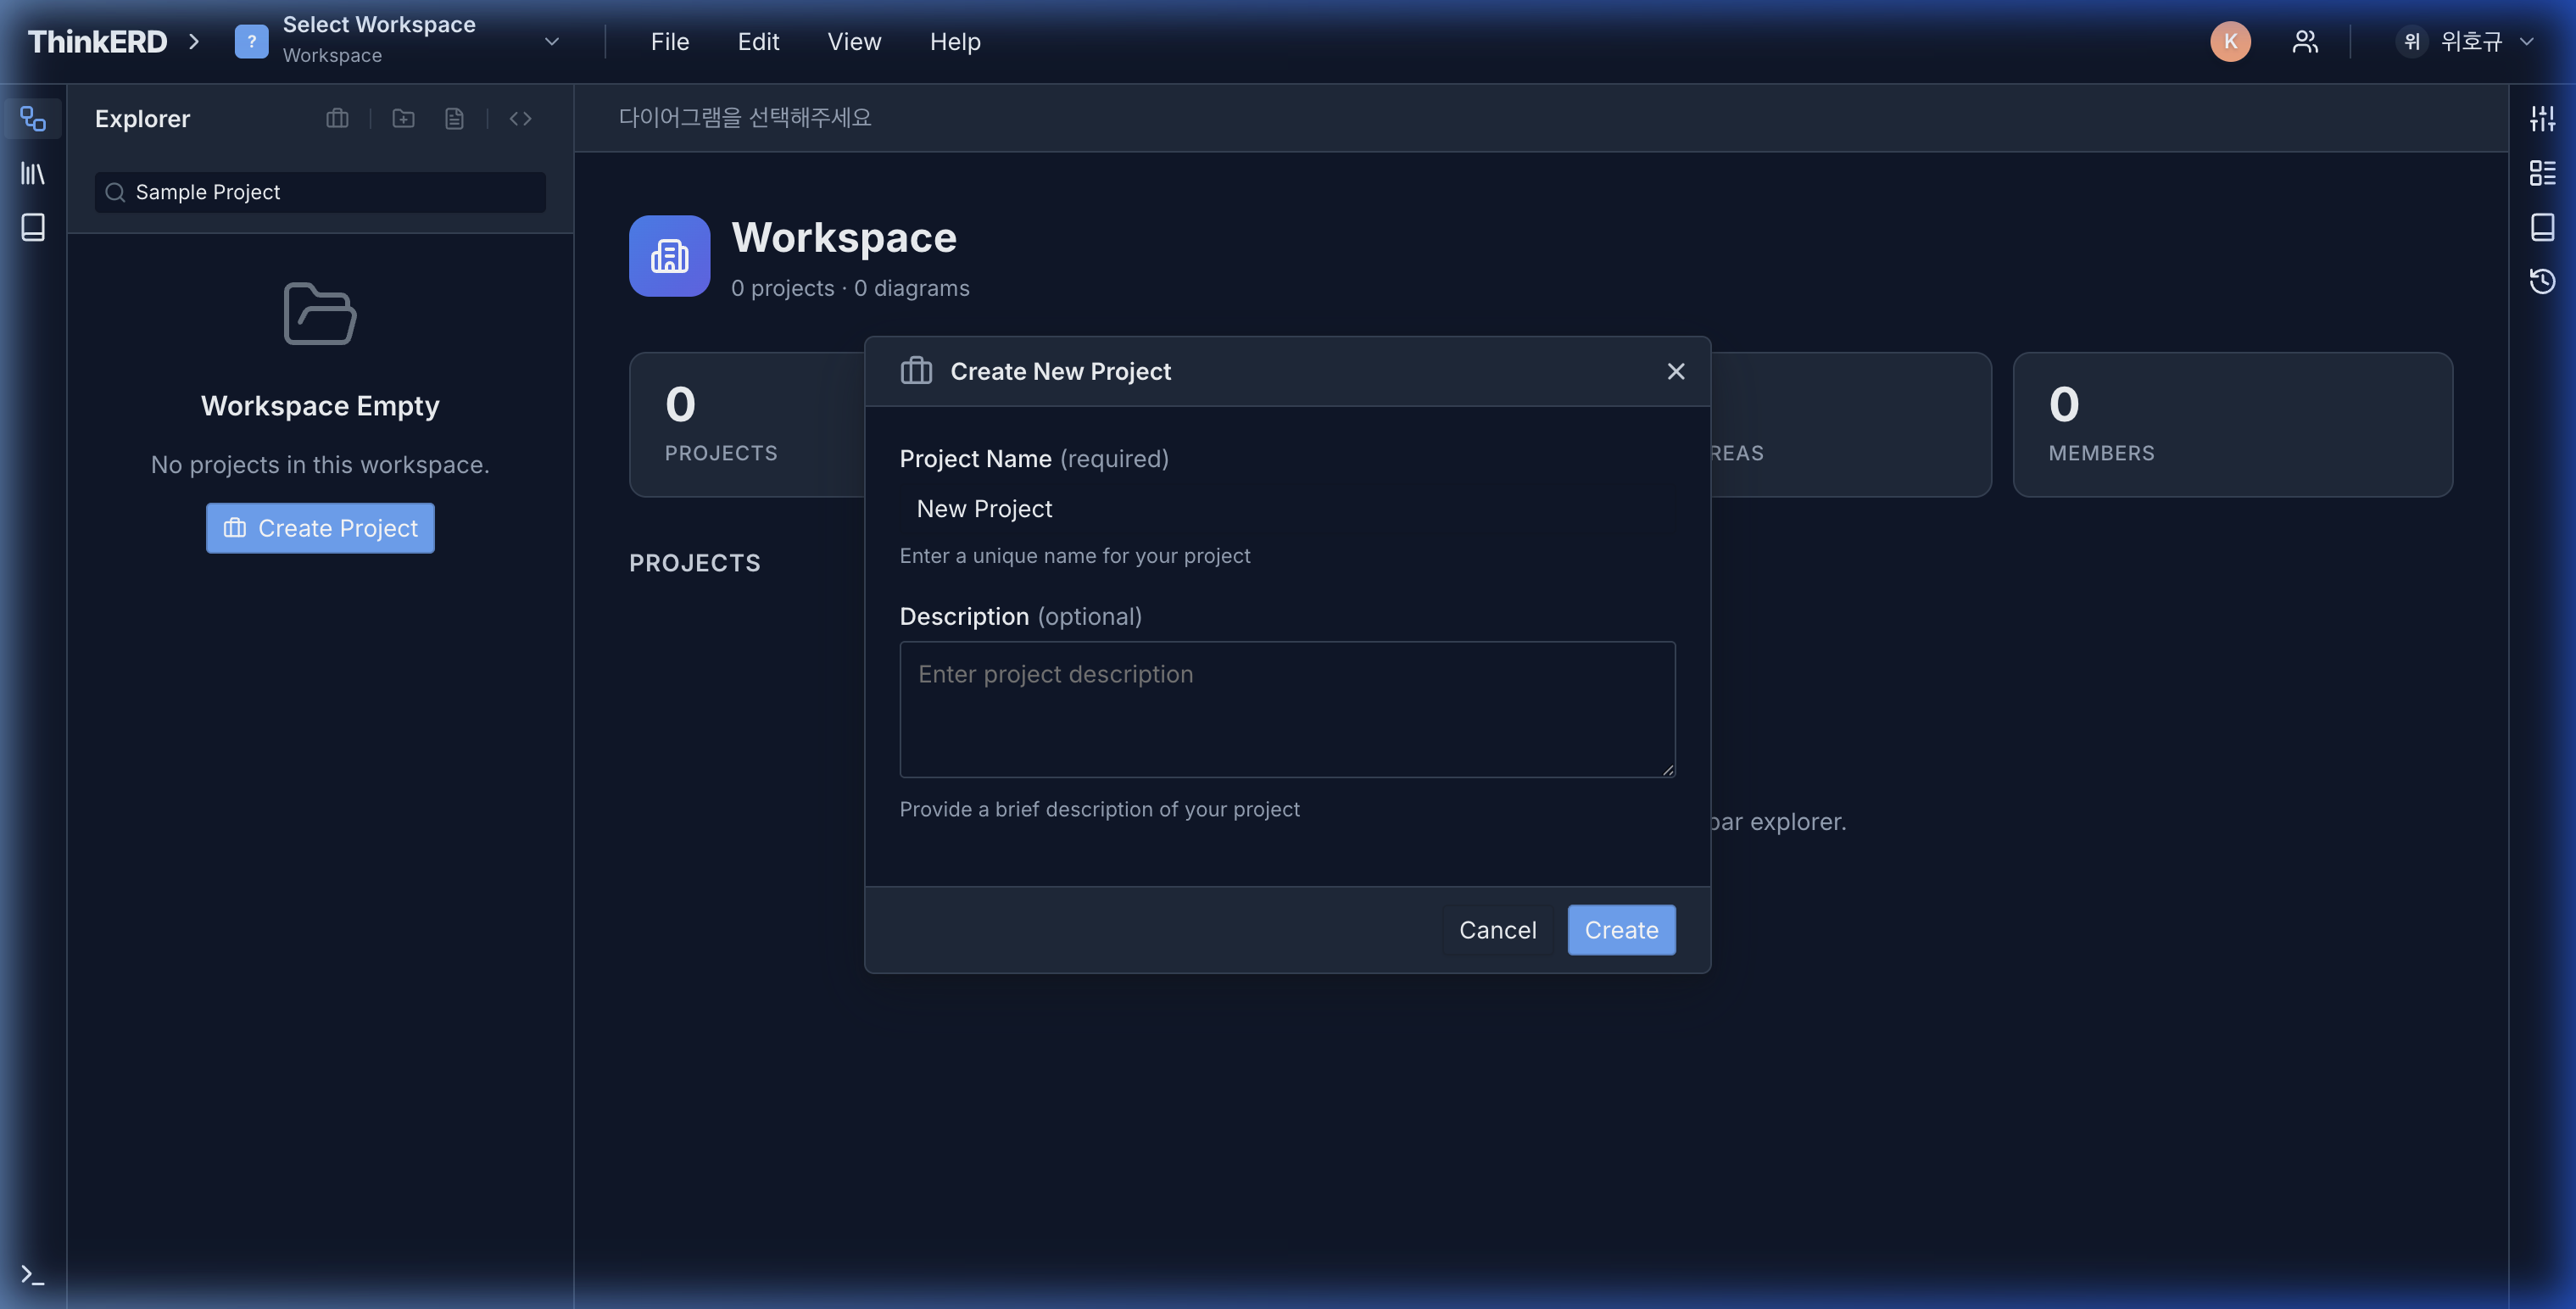This screenshot has width=2576, height=1309.
Task: Close the Create New Project dialog
Action: tap(1676, 371)
